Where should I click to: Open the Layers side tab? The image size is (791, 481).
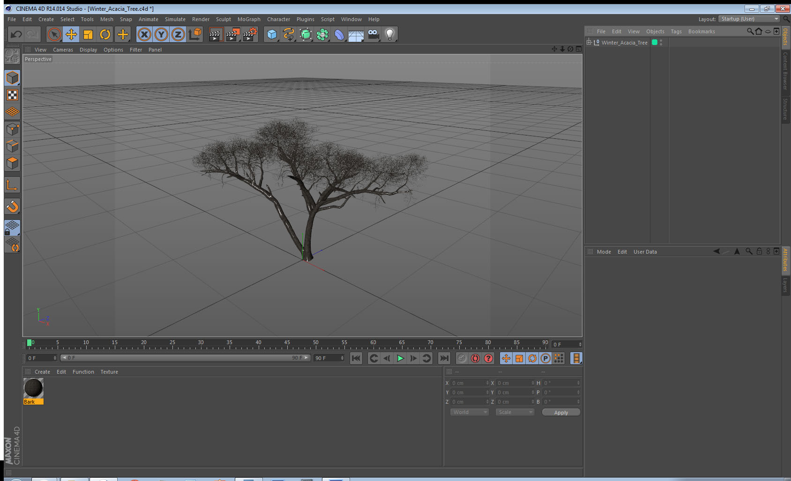(785, 285)
